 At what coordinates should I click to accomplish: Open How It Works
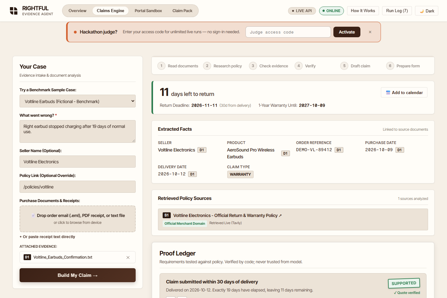[x=363, y=11]
